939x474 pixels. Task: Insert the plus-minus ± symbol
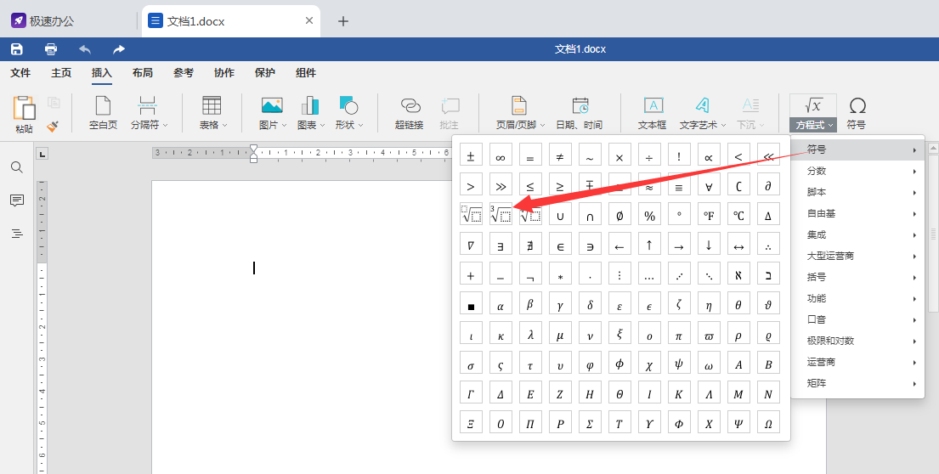471,155
